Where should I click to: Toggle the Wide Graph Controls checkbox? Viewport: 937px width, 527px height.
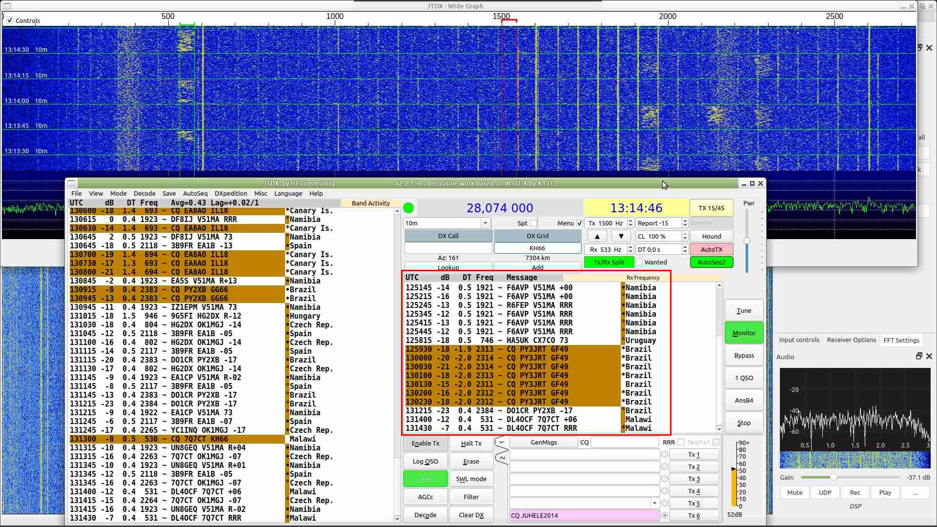tap(10, 20)
